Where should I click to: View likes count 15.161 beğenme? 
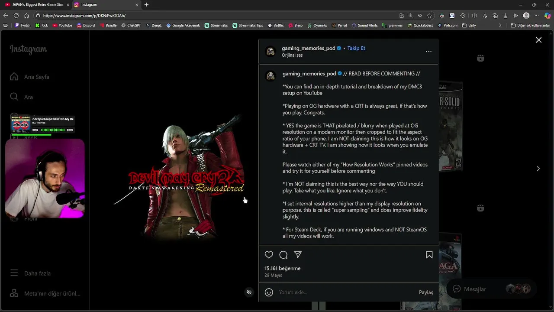click(282, 268)
